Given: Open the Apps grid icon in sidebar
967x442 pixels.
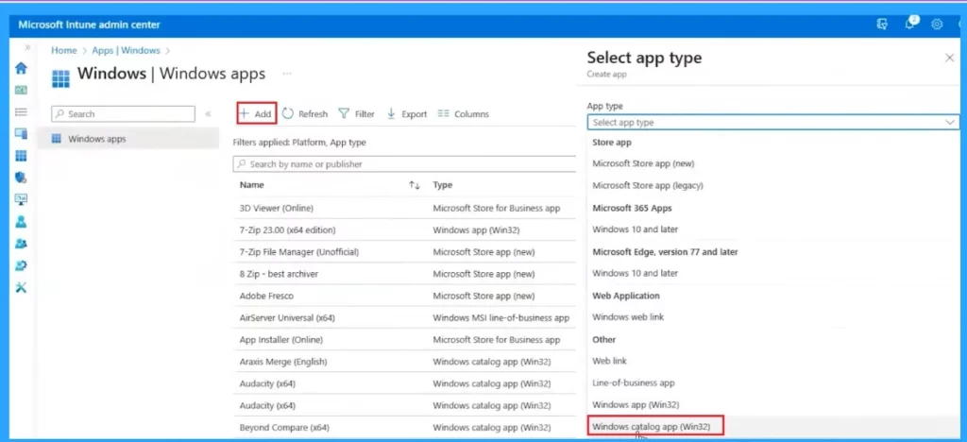Looking at the screenshot, I should click(x=21, y=156).
